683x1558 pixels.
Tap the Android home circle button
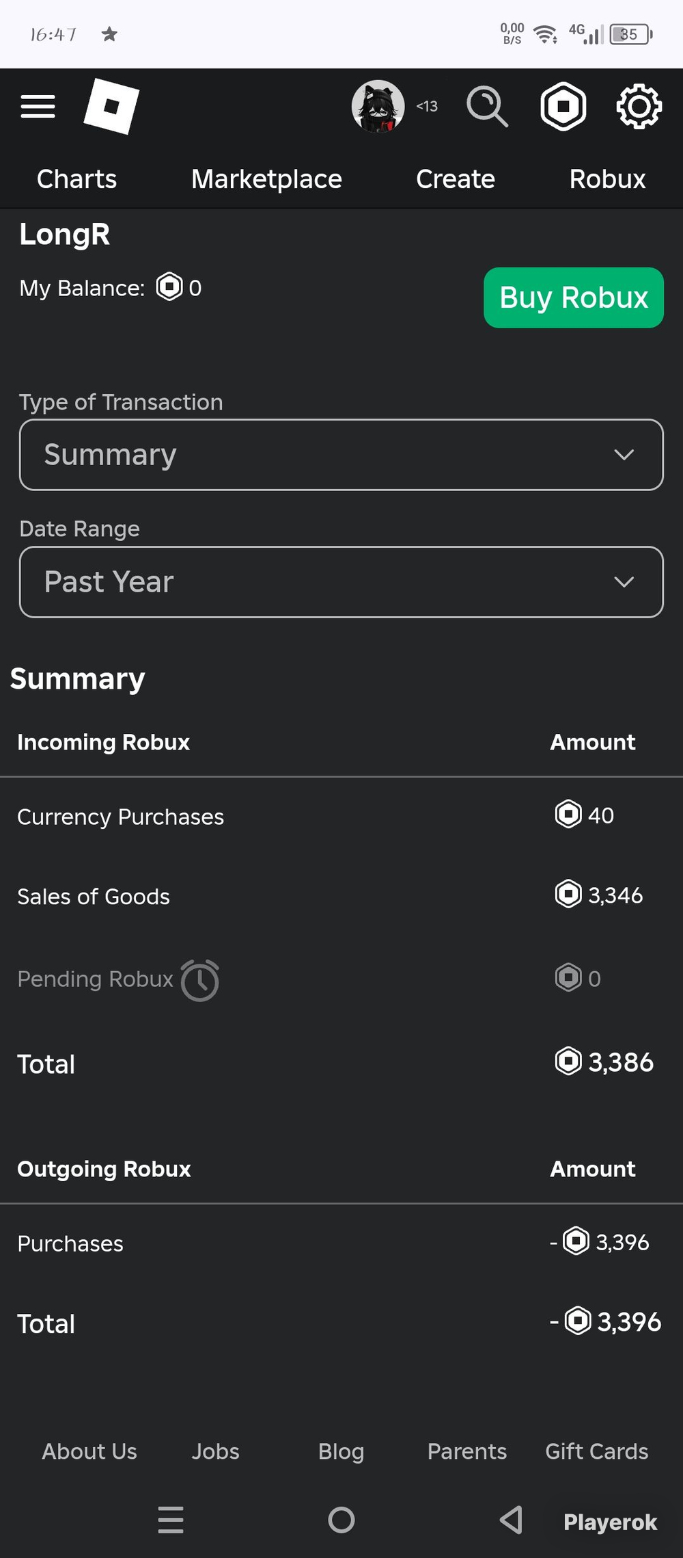[341, 1520]
